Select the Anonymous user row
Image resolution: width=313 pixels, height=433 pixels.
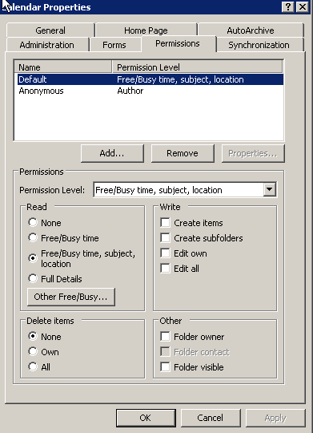(150, 91)
